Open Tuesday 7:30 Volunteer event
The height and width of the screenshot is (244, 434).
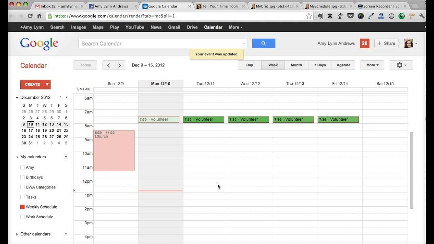point(203,119)
